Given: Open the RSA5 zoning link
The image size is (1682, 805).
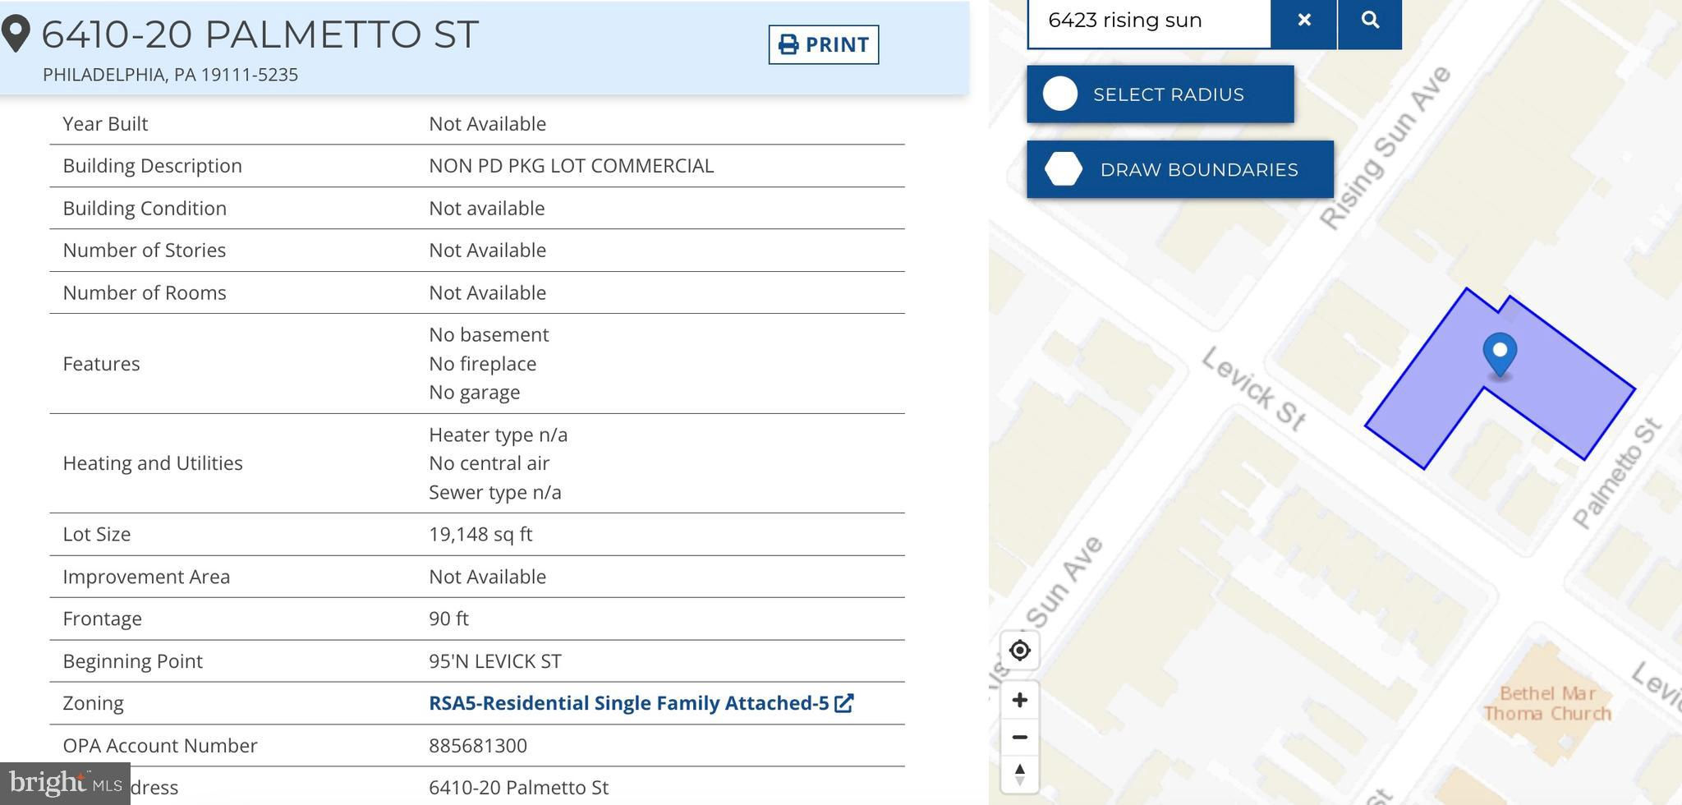Looking at the screenshot, I should click(x=628, y=703).
